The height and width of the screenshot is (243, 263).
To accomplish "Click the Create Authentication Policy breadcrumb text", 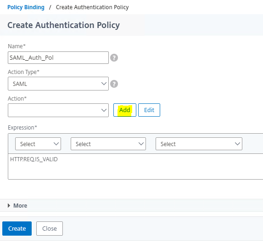I will coord(92,7).
